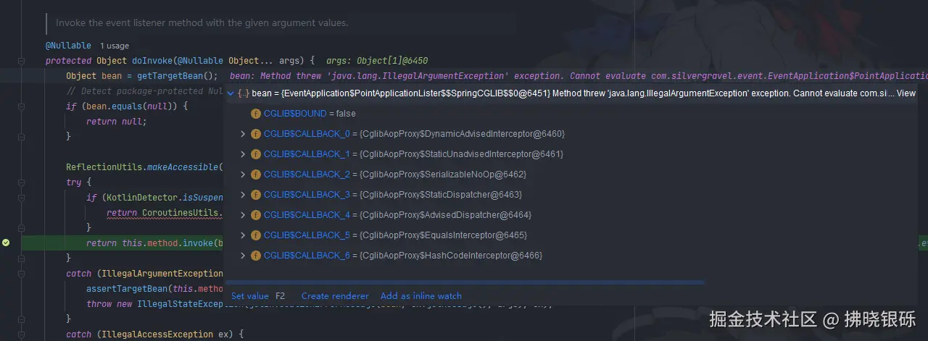Expand CGLIB$CALLBACK_2 SerializableNoOp node
The width and height of the screenshot is (928, 341).
[243, 174]
